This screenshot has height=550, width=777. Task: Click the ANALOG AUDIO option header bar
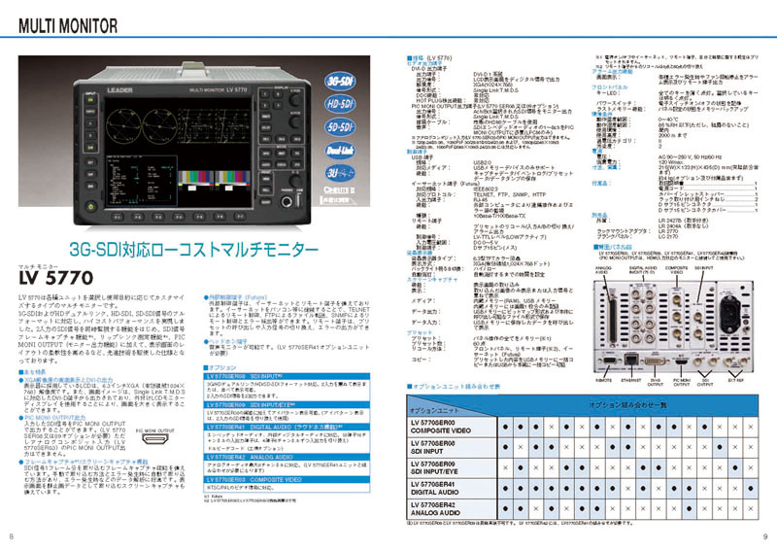click(287, 458)
